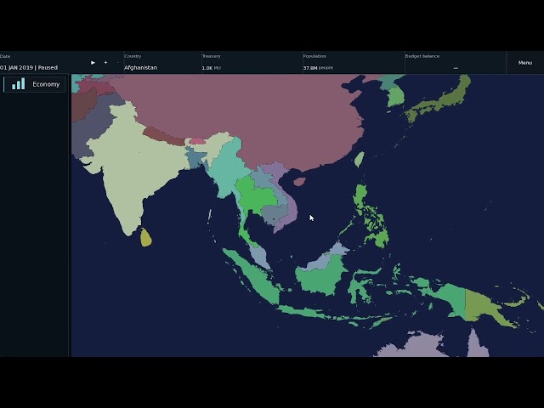Select Bhutan on the map

[x=197, y=141]
